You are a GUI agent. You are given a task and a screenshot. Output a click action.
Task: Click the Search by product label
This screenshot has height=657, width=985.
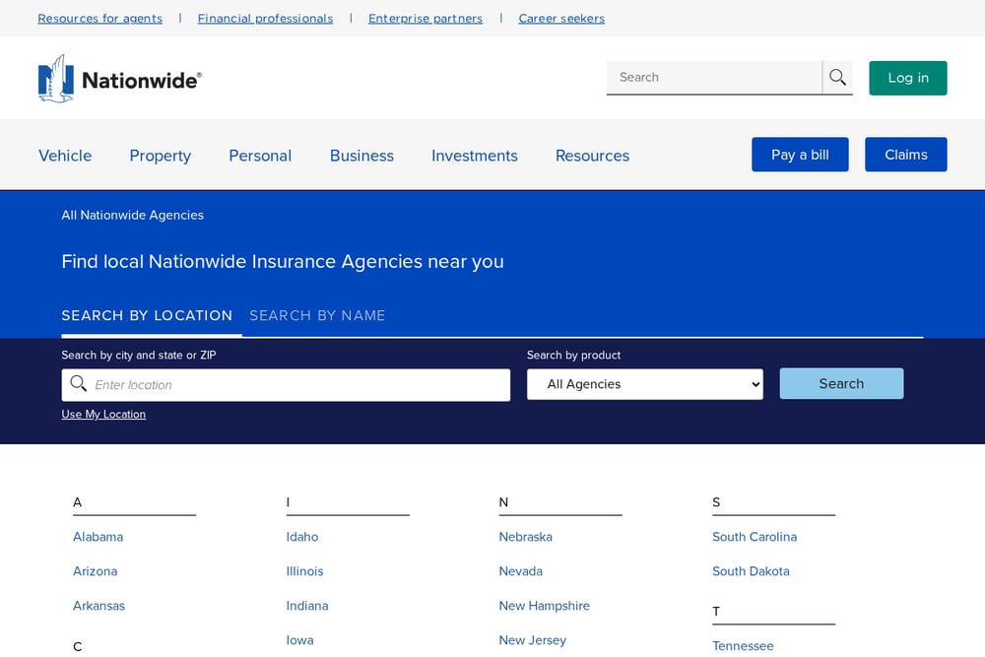pyautogui.click(x=573, y=355)
